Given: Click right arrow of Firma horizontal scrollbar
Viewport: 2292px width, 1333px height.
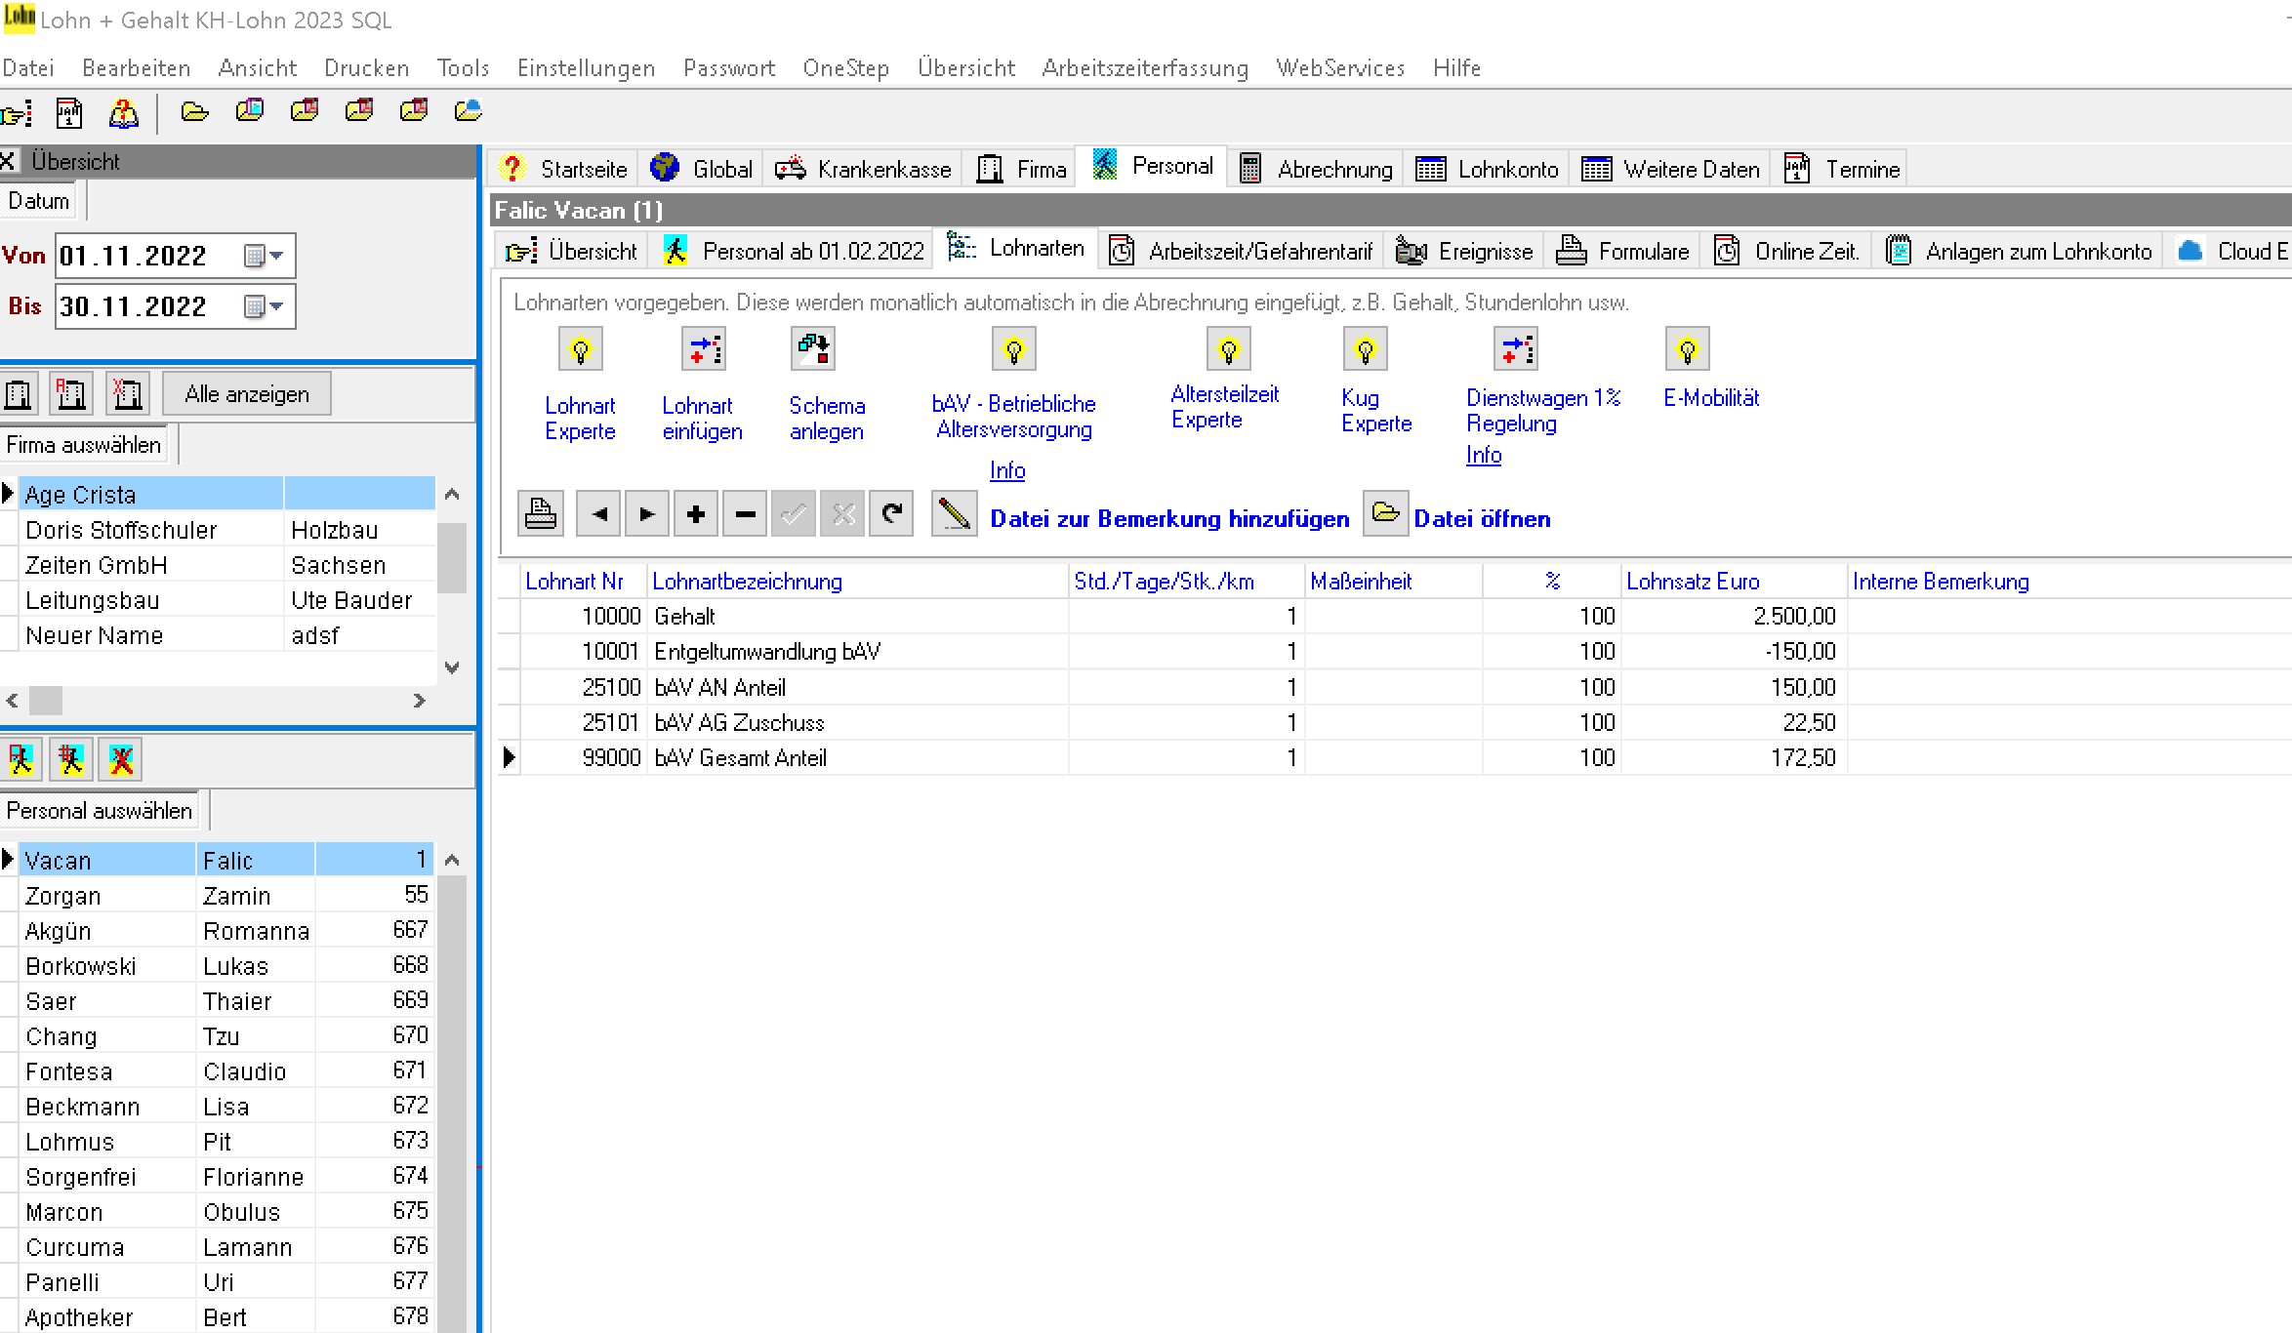Looking at the screenshot, I should (420, 701).
